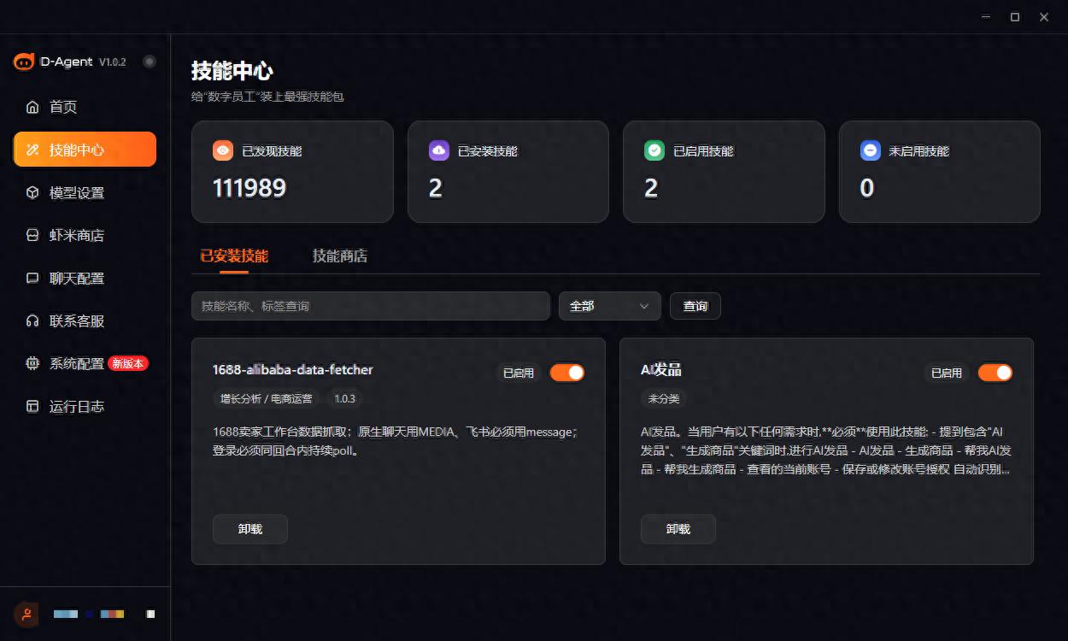The width and height of the screenshot is (1068, 641).
Task: Select the 模型设置 cube icon
Action: (32, 192)
